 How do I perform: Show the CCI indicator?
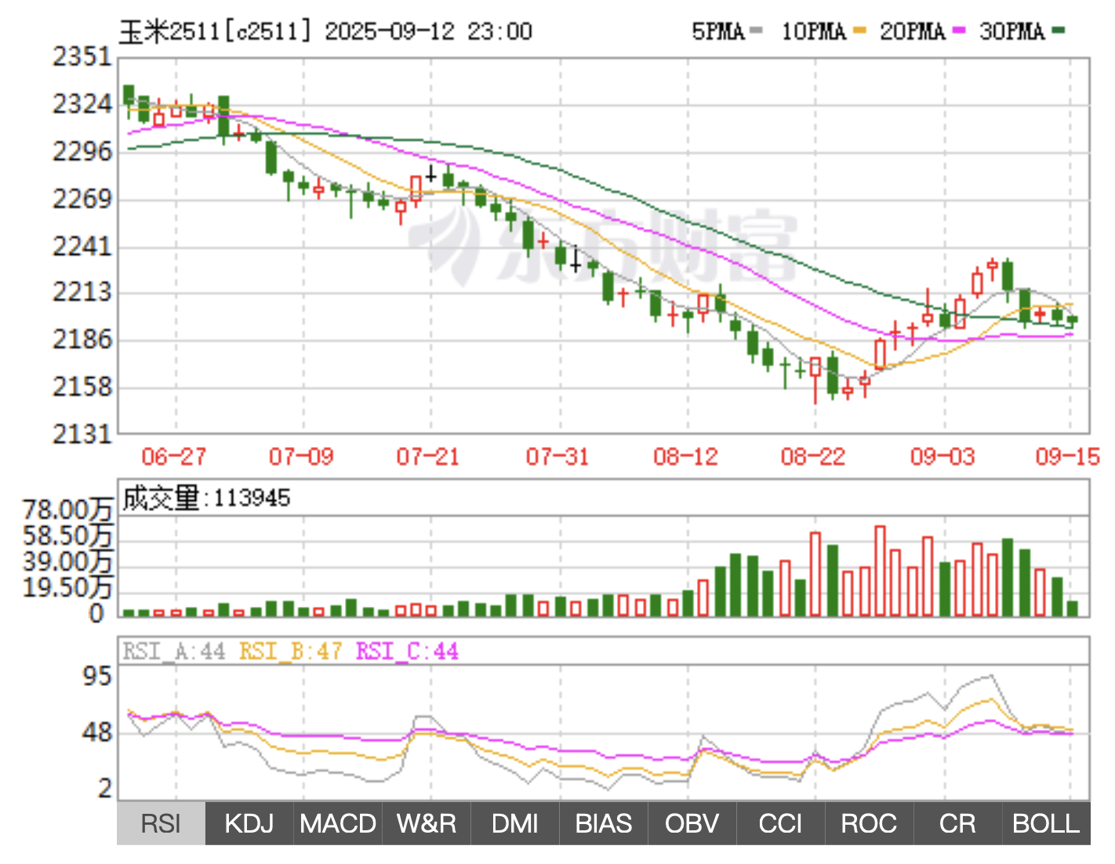781,823
